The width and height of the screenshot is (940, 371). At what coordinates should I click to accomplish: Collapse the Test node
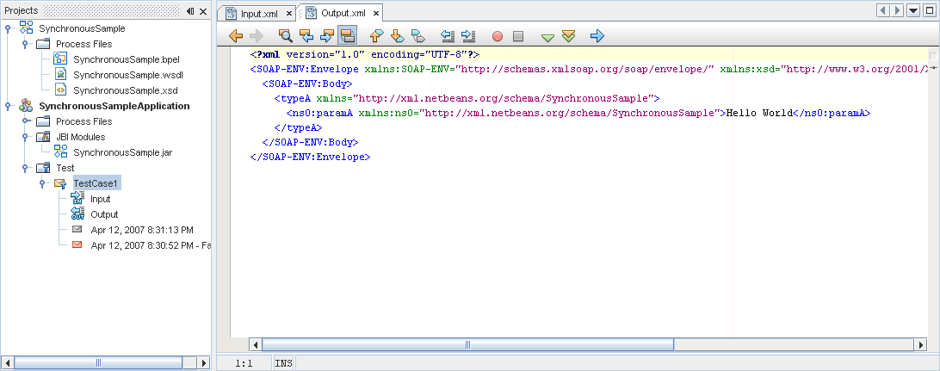[25, 168]
